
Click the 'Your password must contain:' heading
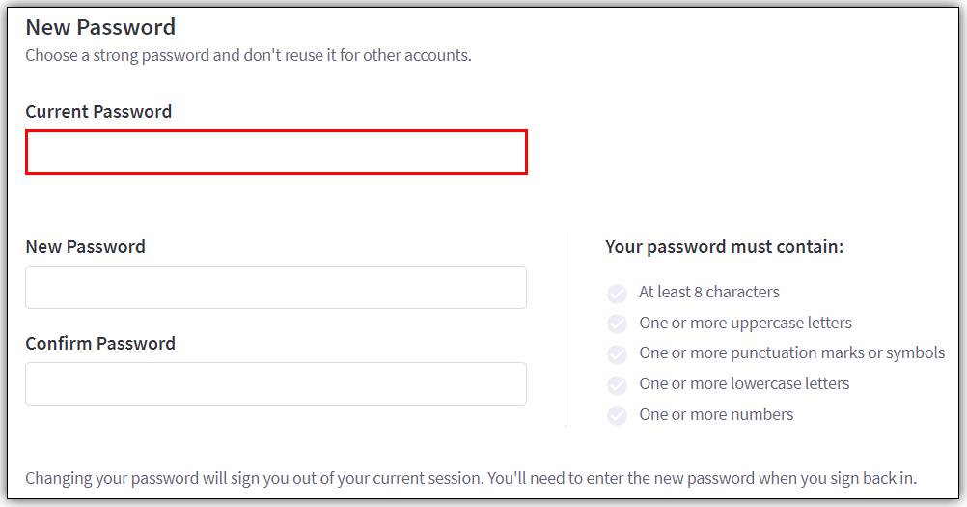(724, 247)
